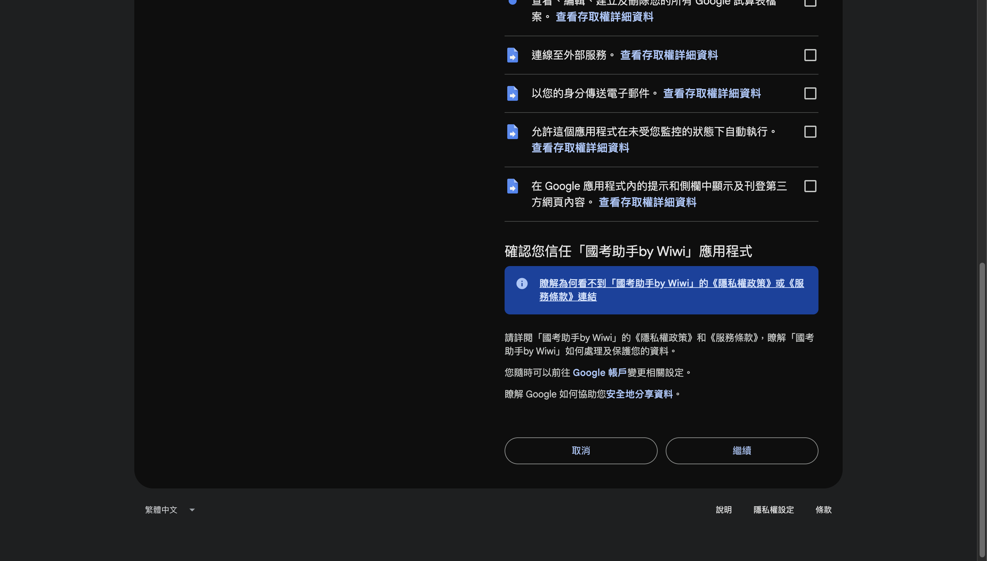Open 查看存取權詳細資料 under 自動執行 permission
The width and height of the screenshot is (987, 561).
(580, 148)
